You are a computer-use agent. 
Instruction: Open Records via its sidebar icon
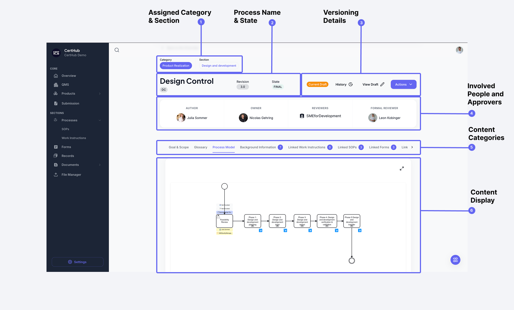click(x=56, y=156)
